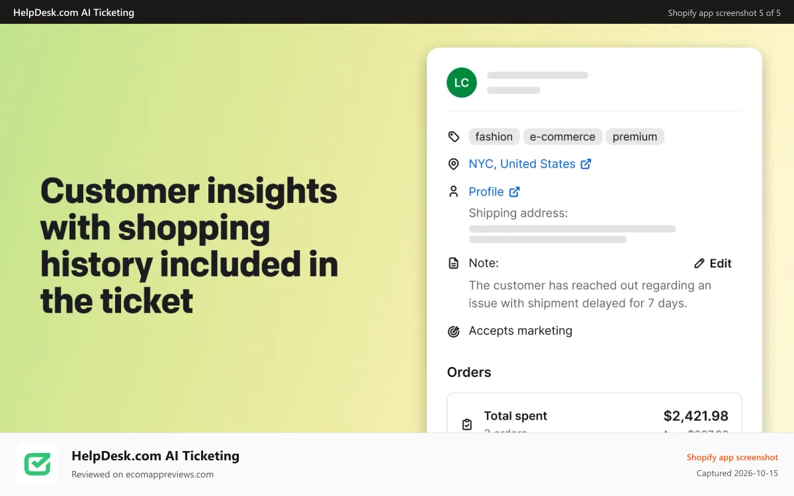Open the NYC, United States link
The image size is (794, 496).
(522, 164)
